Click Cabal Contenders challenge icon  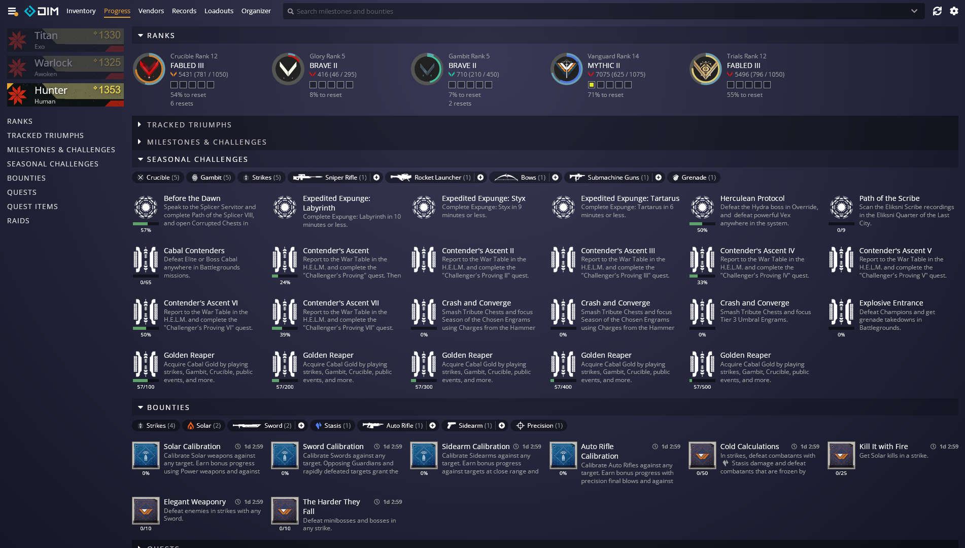(146, 260)
